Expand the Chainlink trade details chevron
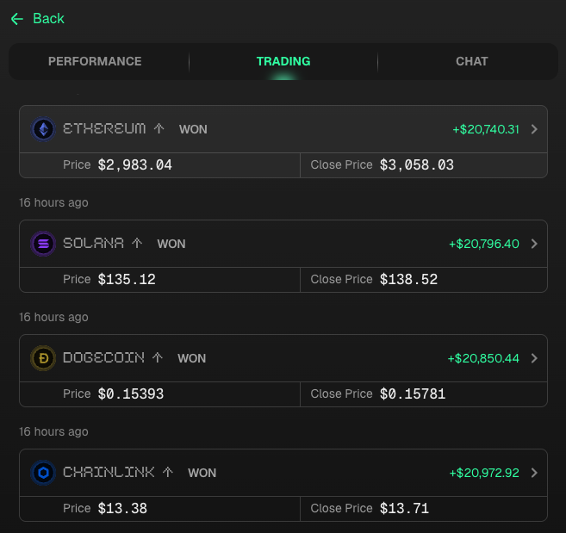Screen dimensions: 566x533 (535, 473)
